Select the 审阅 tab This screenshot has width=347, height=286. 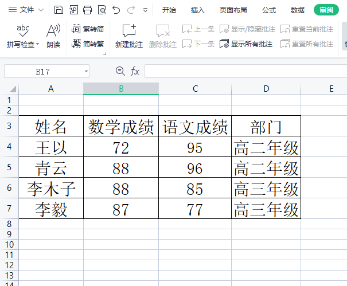[x=326, y=10]
